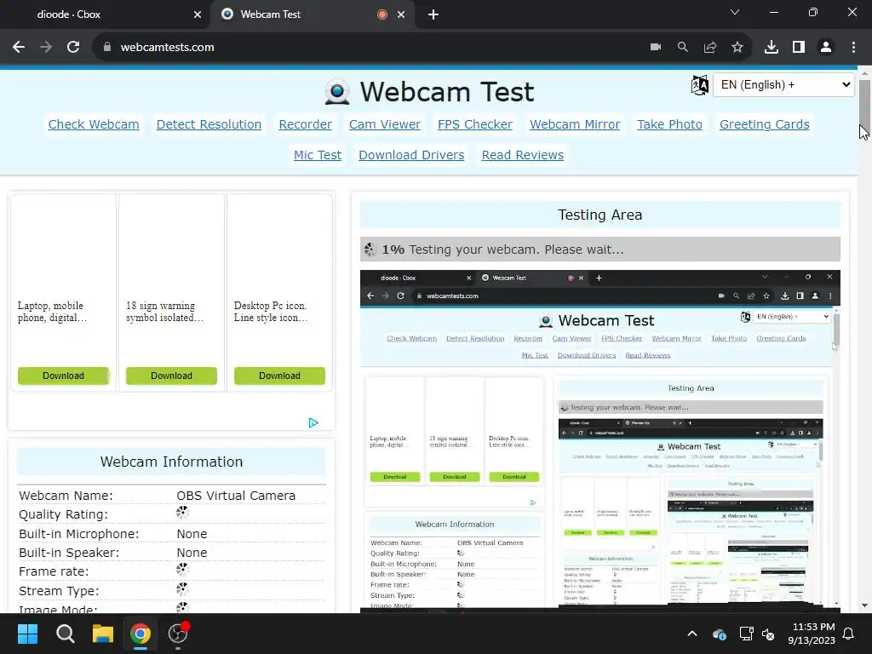
Task: Open Windows Start menu
Action: point(27,634)
